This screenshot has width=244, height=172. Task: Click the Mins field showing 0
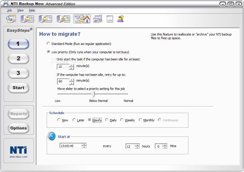coord(159,146)
